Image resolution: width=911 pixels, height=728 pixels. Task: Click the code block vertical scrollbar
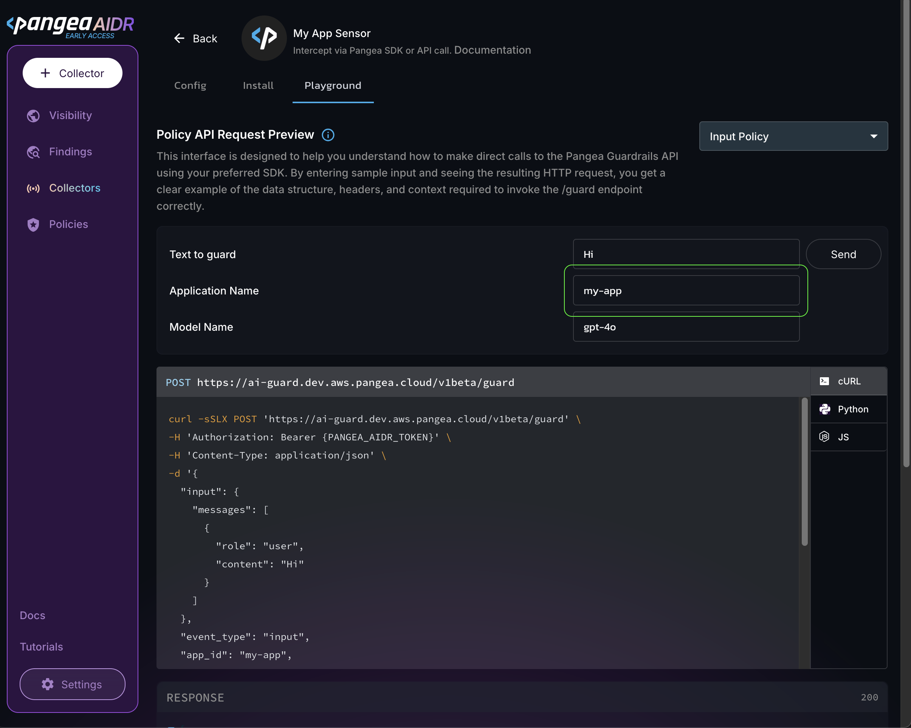[x=804, y=471]
